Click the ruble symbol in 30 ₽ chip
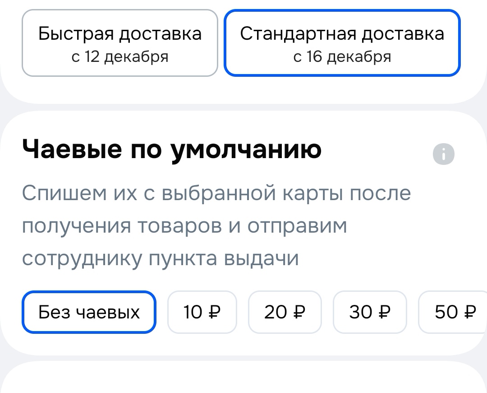The width and height of the screenshot is (487, 393). coord(385,312)
